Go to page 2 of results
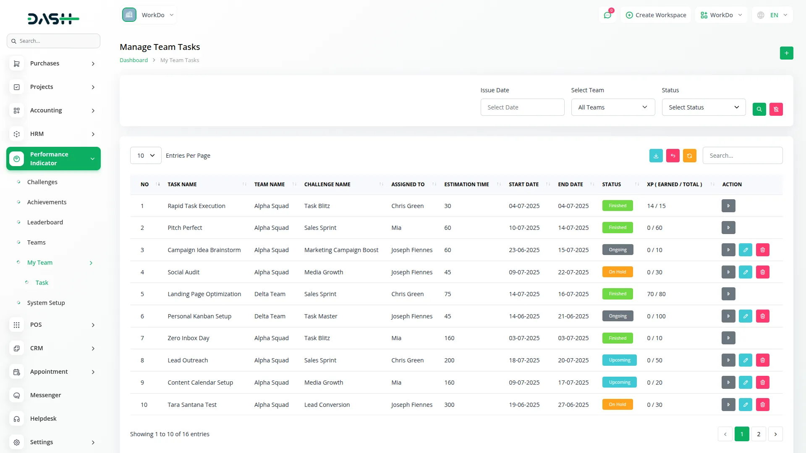 pyautogui.click(x=758, y=434)
